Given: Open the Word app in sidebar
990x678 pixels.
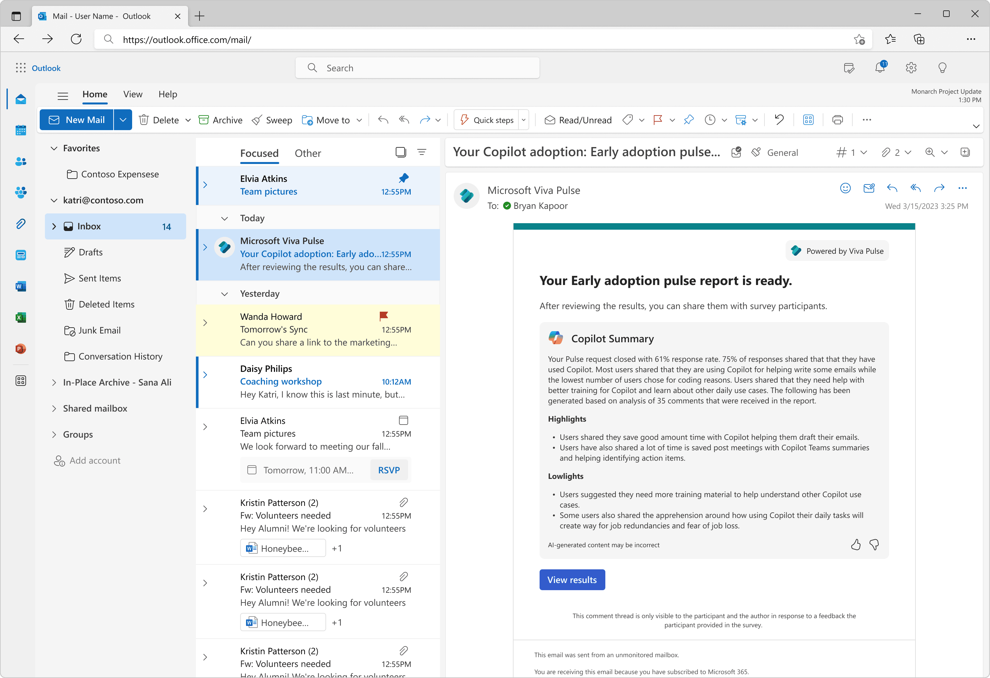Looking at the screenshot, I should click(x=21, y=286).
